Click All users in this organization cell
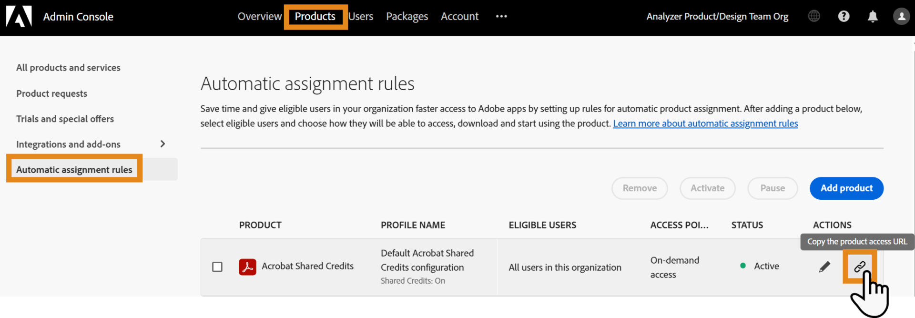This screenshot has height=318, width=915. point(565,267)
